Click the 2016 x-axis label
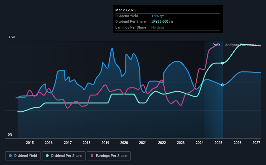Image resolution: width=266 pixels, height=165 pixels. (49, 143)
